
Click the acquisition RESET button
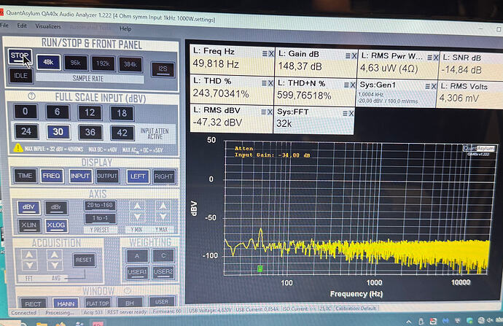(x=84, y=260)
